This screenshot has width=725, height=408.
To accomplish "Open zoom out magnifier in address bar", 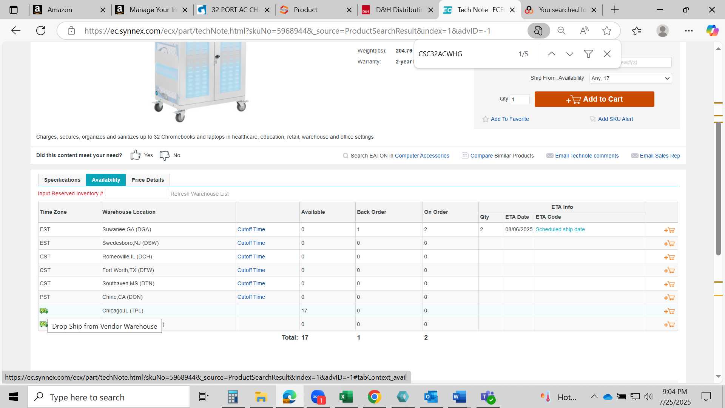I will click(561, 31).
